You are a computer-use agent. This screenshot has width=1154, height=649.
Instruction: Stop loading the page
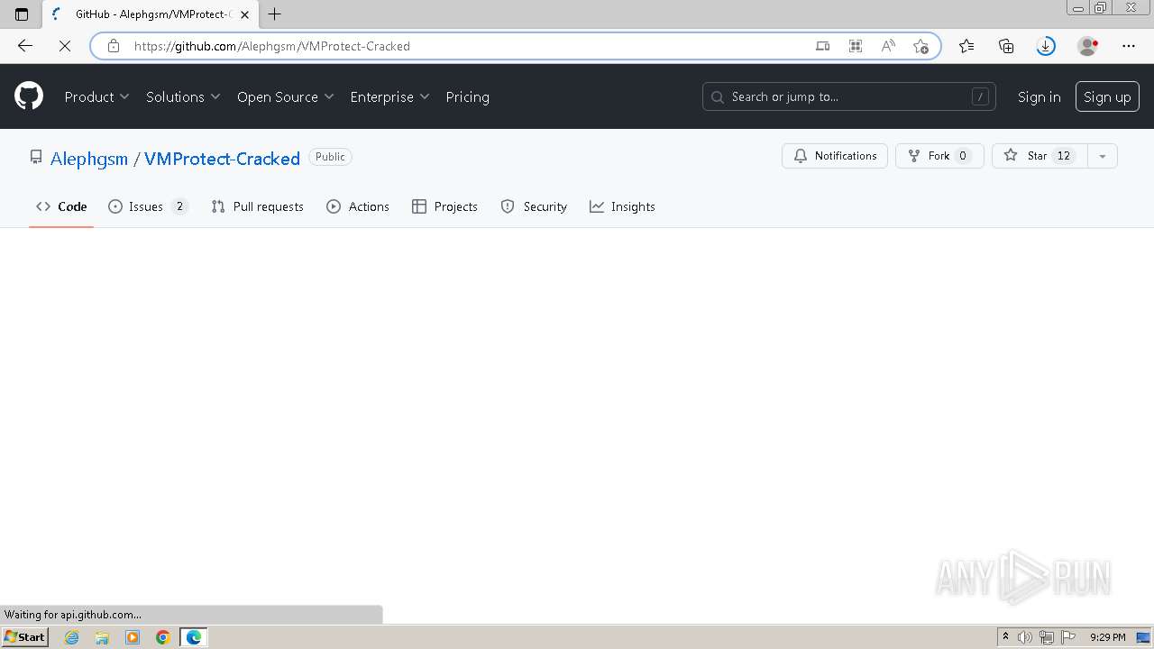(64, 46)
